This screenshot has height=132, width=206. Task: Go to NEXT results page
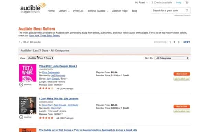point(186,42)
